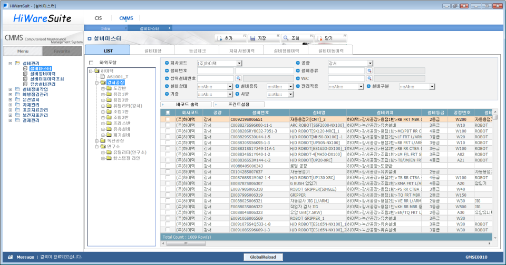Screen dimensions: 506x265
Task: Switch to the 자재사용이력 tab
Action: coord(241,50)
